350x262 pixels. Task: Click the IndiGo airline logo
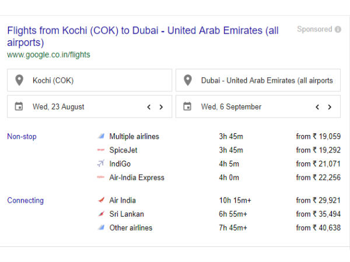[101, 164]
